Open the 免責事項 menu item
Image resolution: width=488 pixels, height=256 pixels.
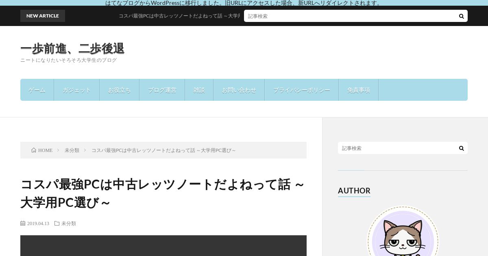click(x=358, y=90)
